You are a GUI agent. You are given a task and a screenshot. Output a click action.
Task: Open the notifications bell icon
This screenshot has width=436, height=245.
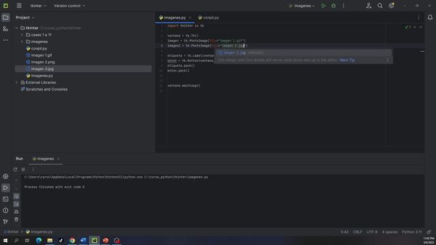coord(430,18)
